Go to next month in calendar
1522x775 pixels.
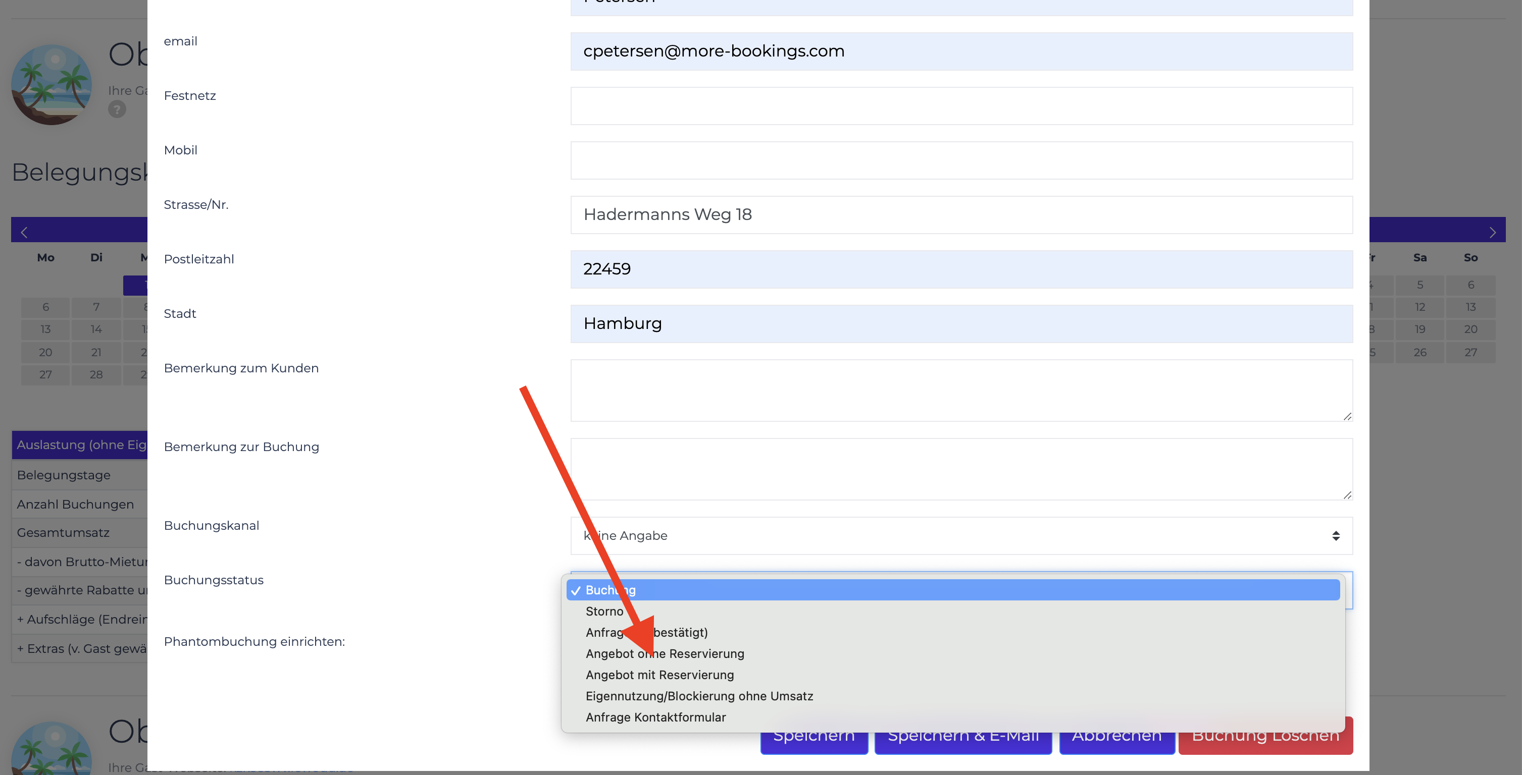pyautogui.click(x=1492, y=233)
